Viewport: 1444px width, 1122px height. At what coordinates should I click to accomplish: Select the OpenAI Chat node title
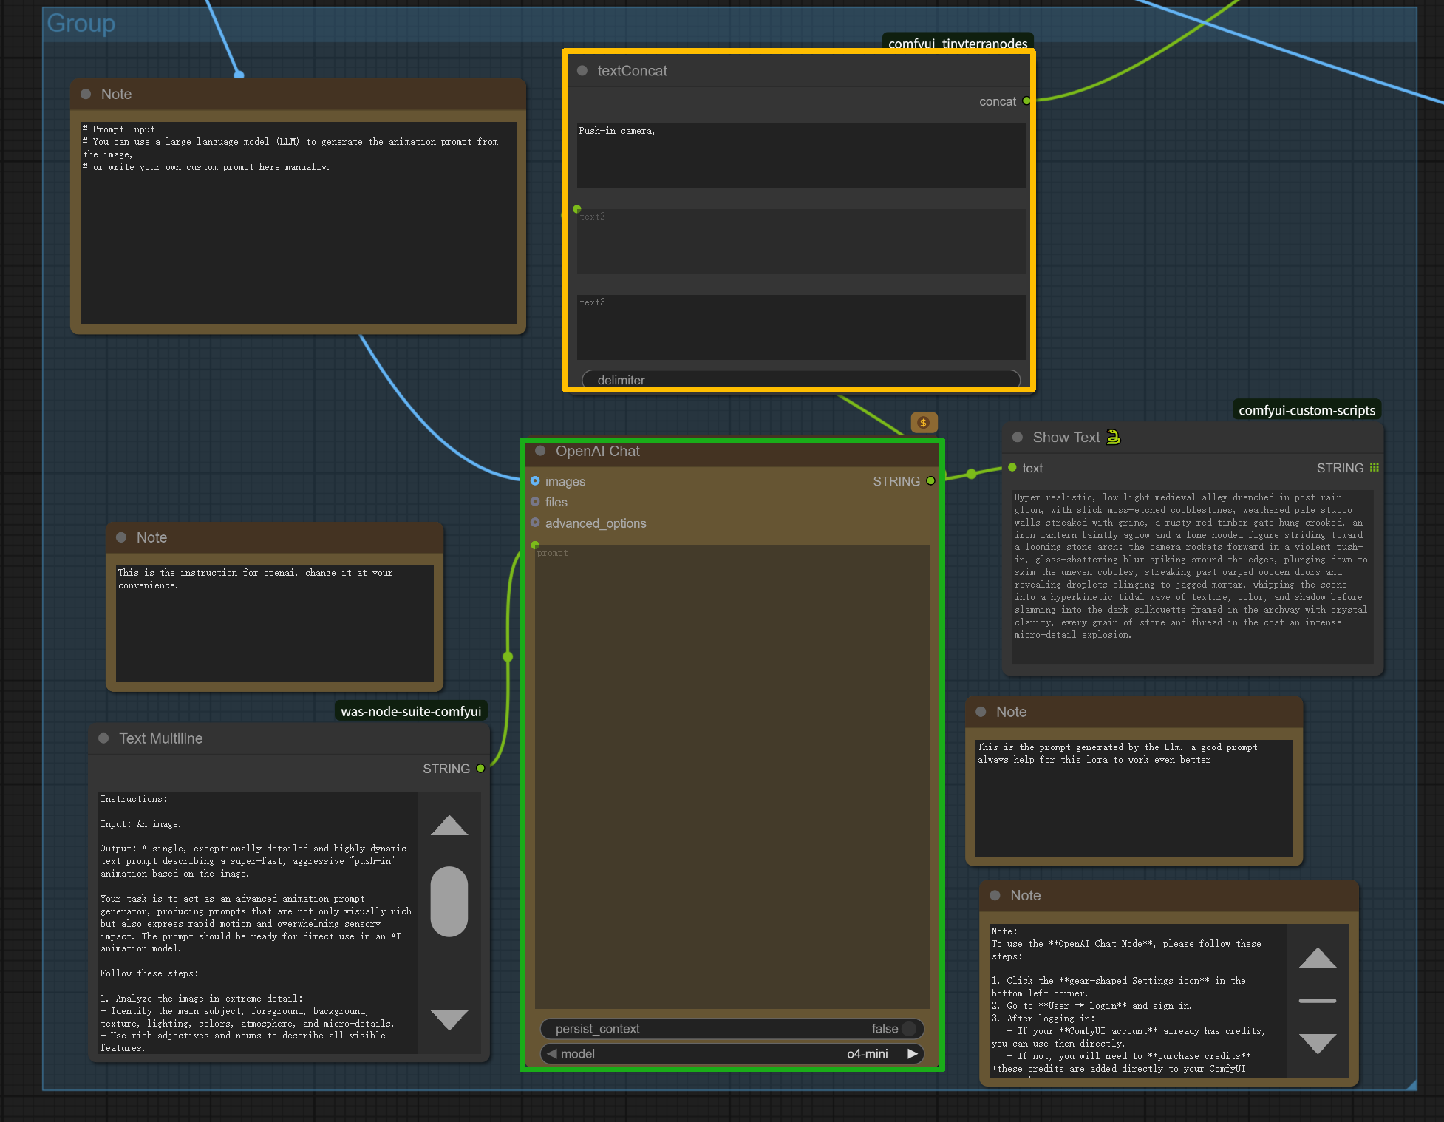(598, 451)
